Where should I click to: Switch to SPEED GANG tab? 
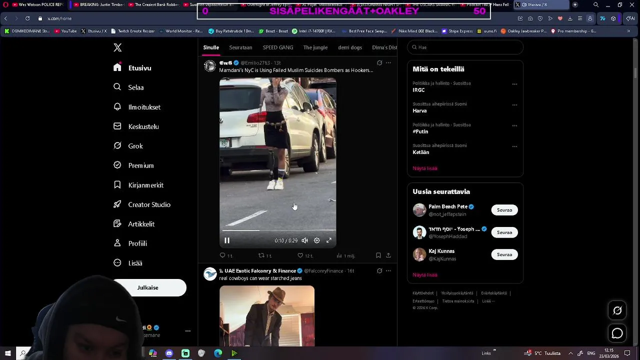278,47
